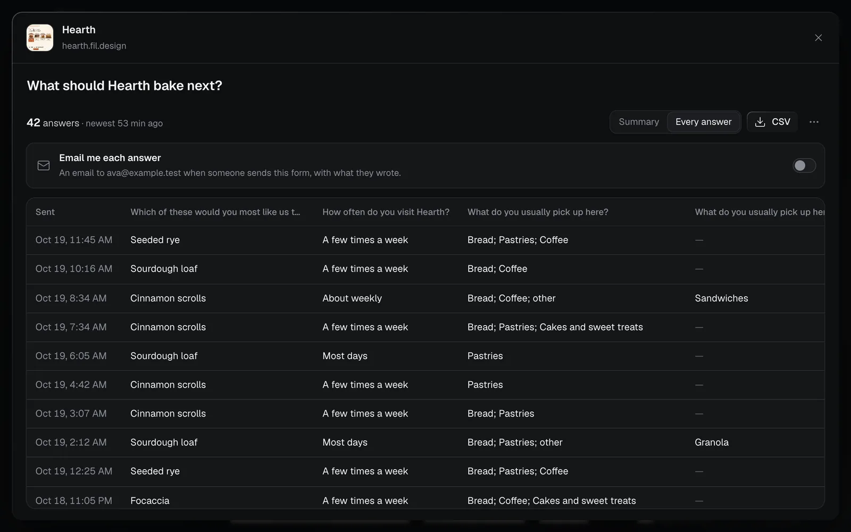Open the hearth.fil.design link
The height and width of the screenshot is (532, 851).
point(94,46)
